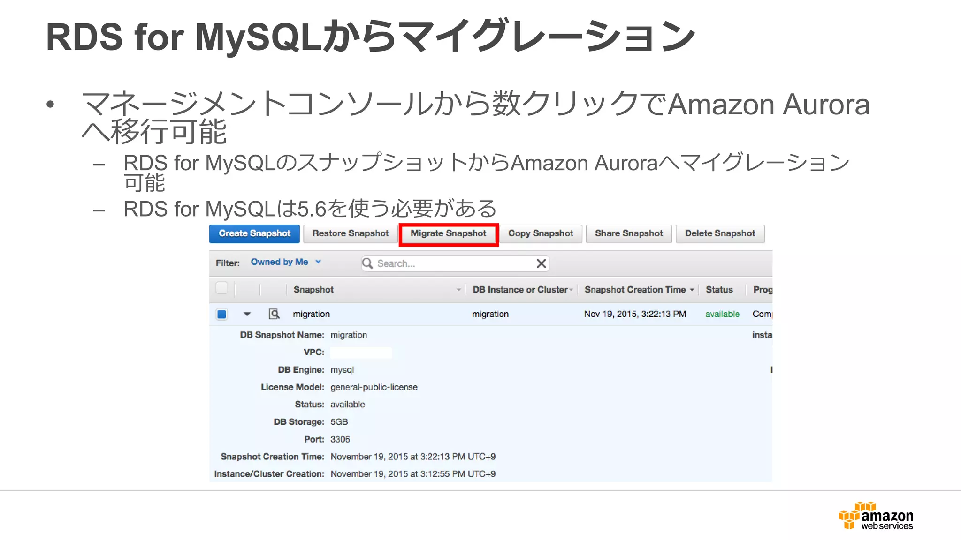Click the redacted VPC value field
This screenshot has height=540, width=961.
(361, 352)
